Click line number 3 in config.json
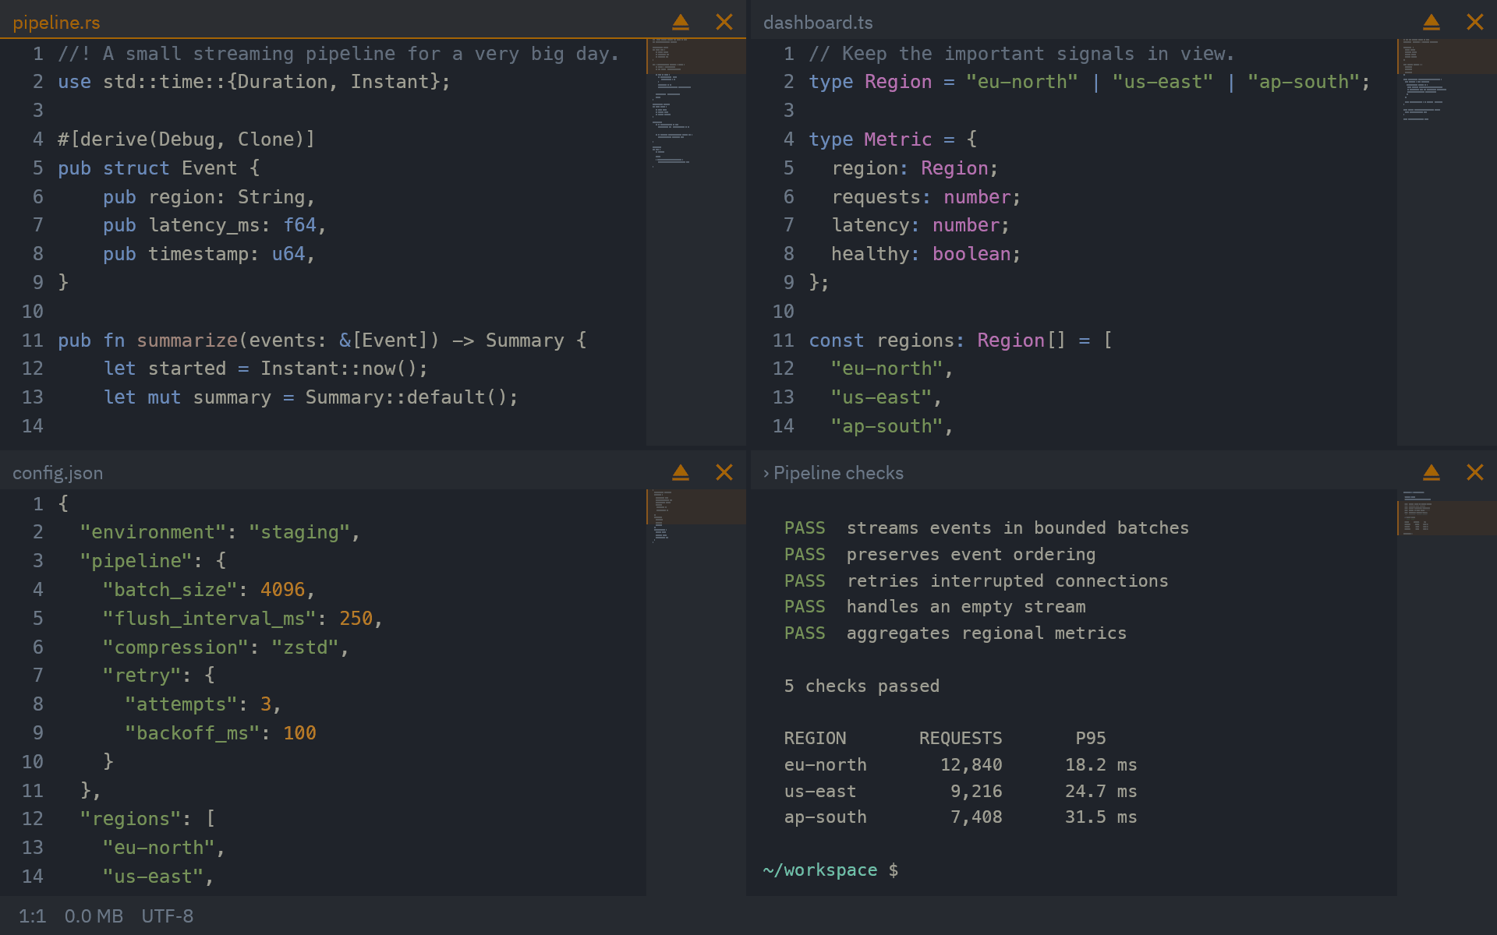 37,561
